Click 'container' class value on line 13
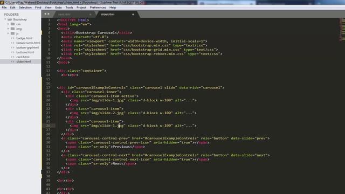Viewport: 345px width, 194px height. point(92,71)
